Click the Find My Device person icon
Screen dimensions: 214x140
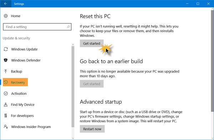(x=6, y=105)
